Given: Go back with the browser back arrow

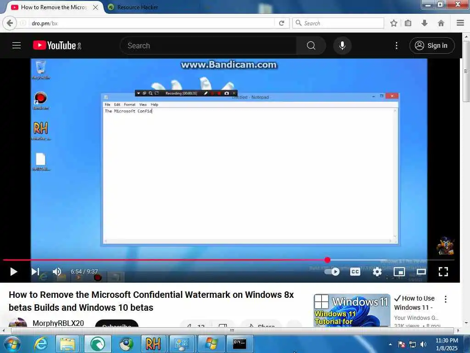Looking at the screenshot, I should [x=10, y=23].
